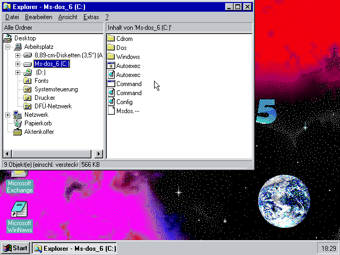340x255 pixels.
Task: Click the first Command program icon
Action: tap(111, 84)
